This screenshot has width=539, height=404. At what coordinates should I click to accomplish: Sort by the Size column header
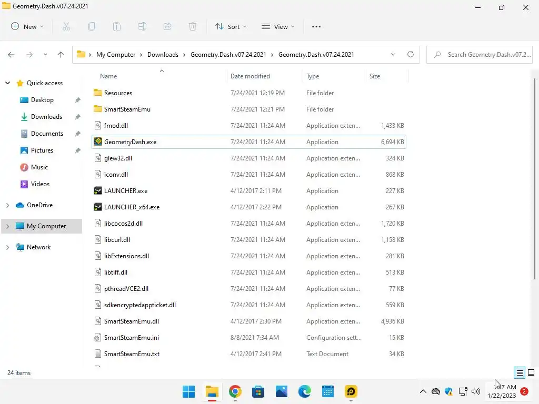tap(375, 76)
